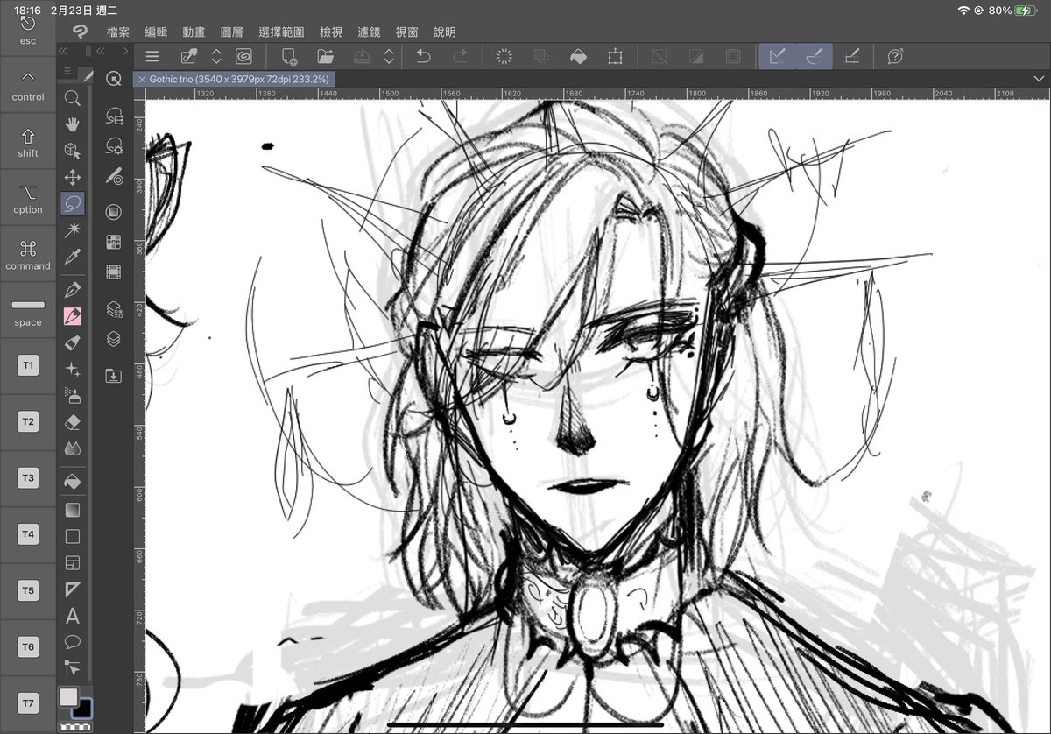The height and width of the screenshot is (734, 1051).
Task: Open the command bar hamburger menu
Action: [x=152, y=56]
